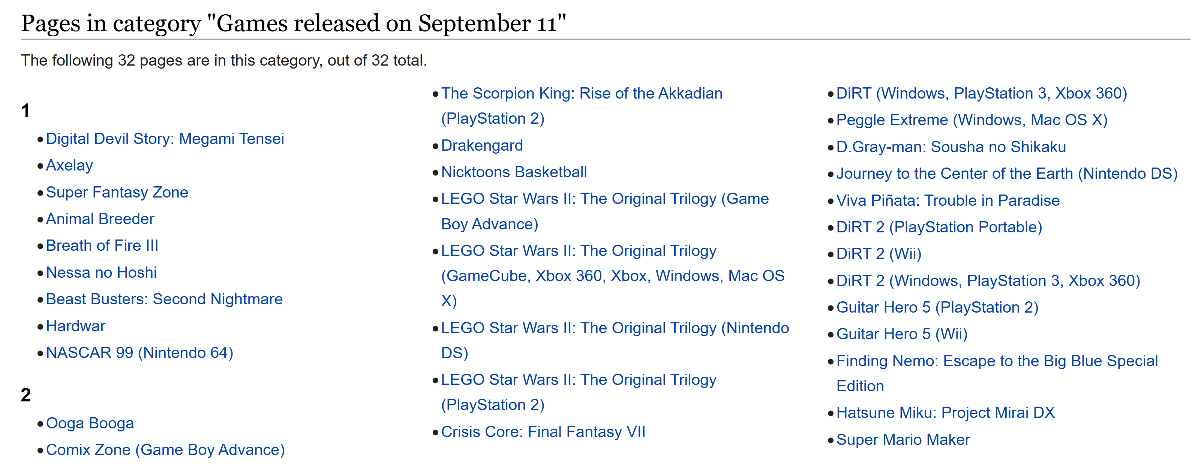Open Digital Devil Story: Megami Tensei page
This screenshot has height=470, width=1198.
click(x=165, y=139)
